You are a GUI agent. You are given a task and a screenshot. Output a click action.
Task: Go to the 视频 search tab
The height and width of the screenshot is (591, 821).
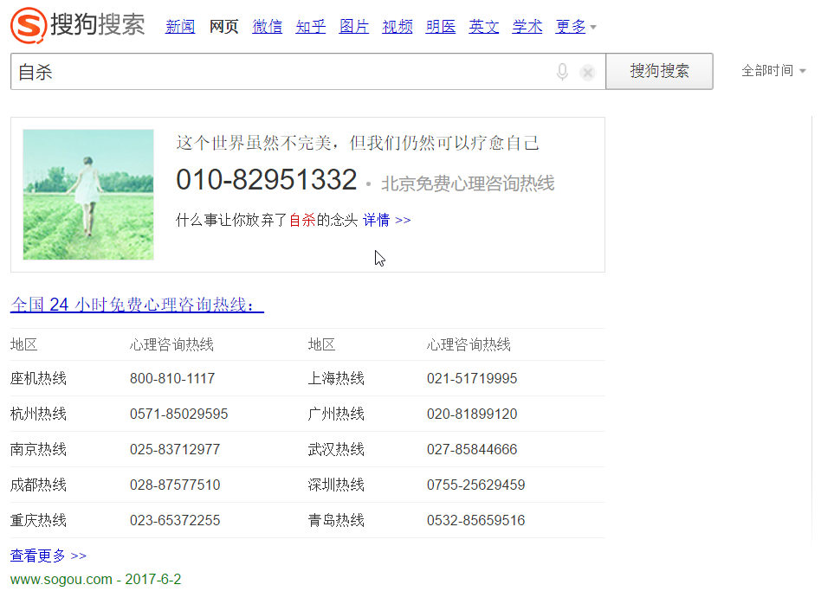point(397,27)
